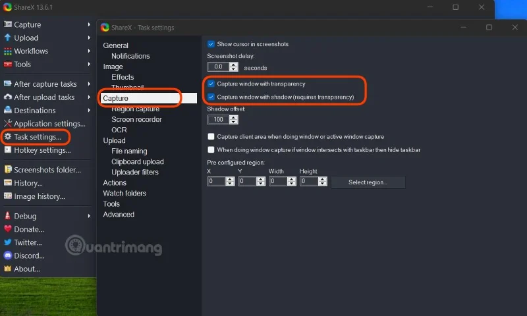The image size is (527, 316).
Task: Click the Destinations icon
Action: click(x=7, y=110)
